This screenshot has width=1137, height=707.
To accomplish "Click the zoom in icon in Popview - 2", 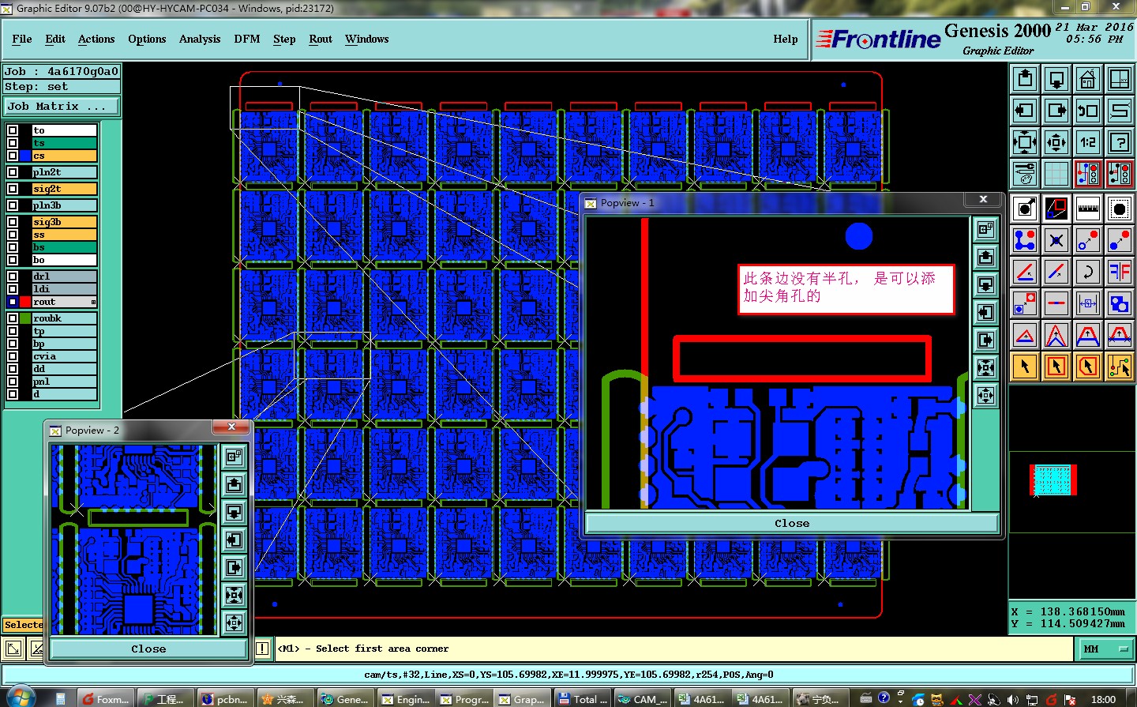I will (235, 596).
